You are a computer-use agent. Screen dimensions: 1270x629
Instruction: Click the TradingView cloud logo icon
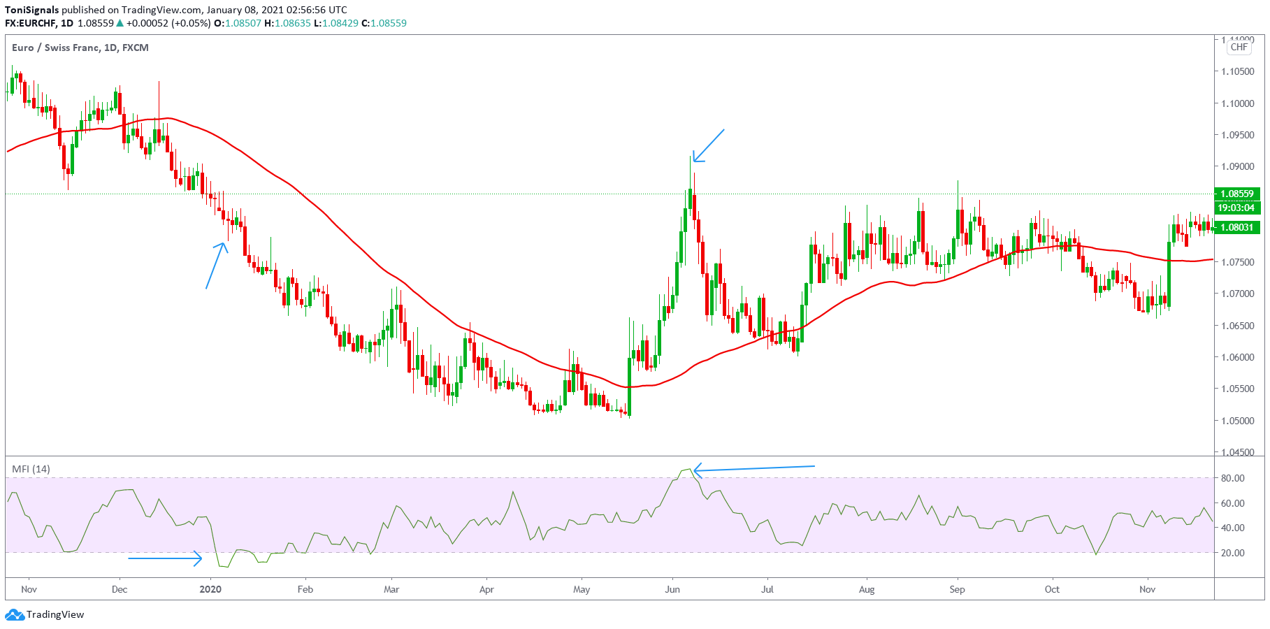(14, 615)
